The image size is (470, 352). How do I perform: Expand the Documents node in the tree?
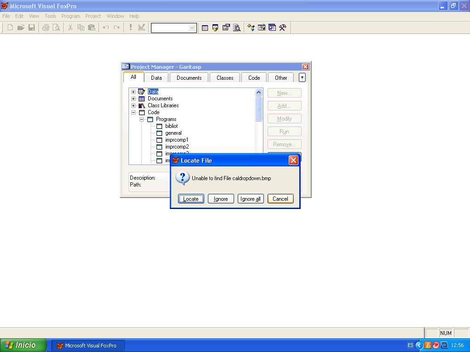(134, 99)
